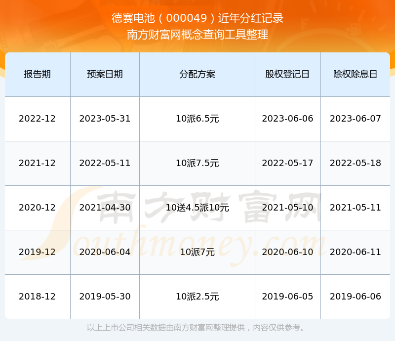Click ex-dividend date 2020-06-11
Viewport: 395px width, 341px height.
click(x=355, y=252)
